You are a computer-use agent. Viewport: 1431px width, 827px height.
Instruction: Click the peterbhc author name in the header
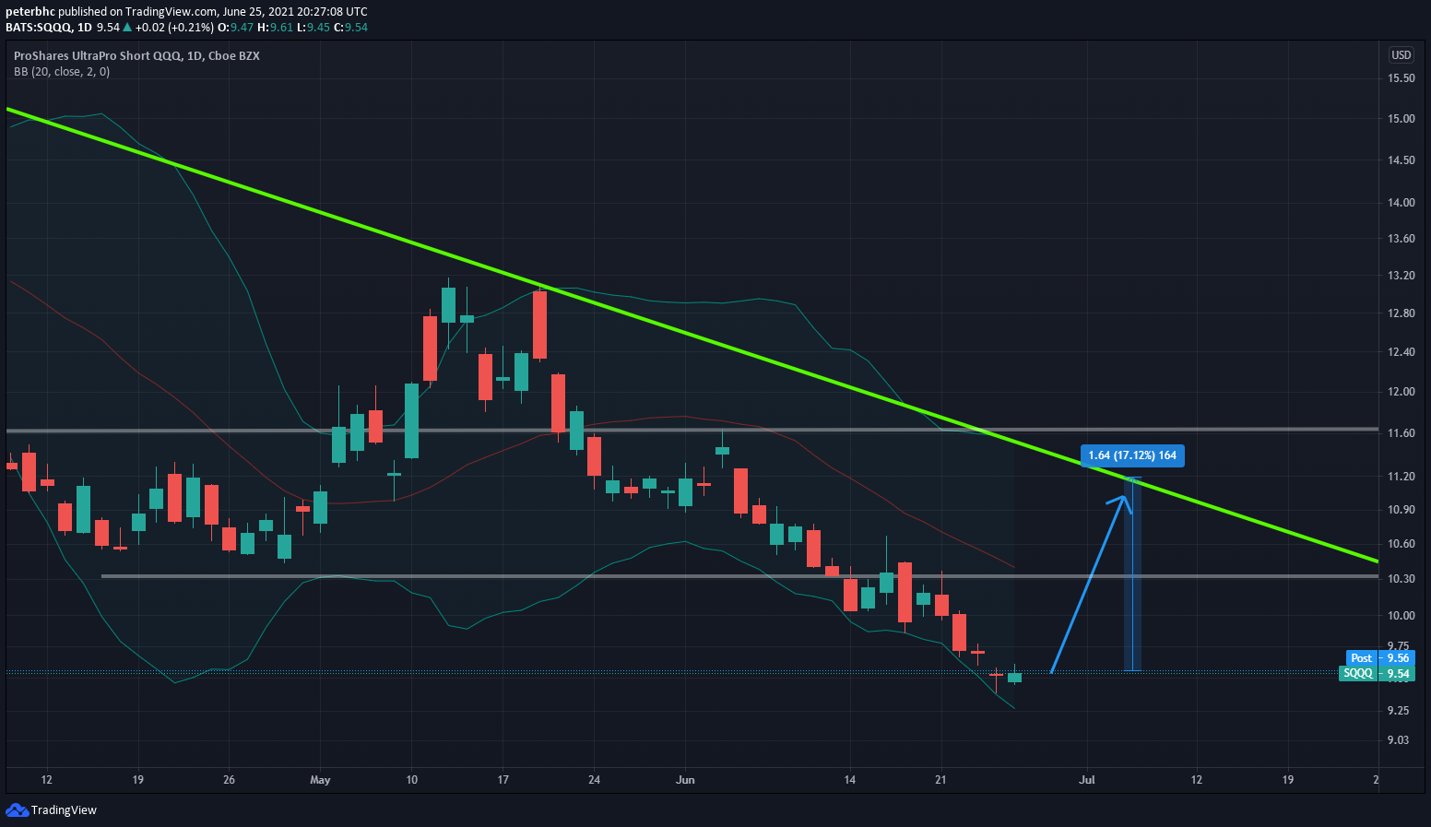pos(30,12)
